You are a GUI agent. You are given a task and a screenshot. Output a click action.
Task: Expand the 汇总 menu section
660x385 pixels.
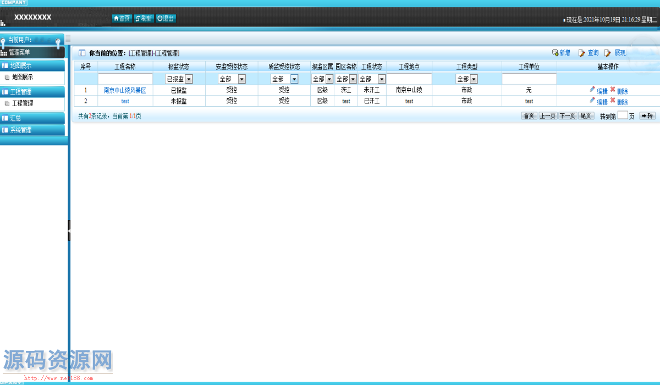pos(32,118)
